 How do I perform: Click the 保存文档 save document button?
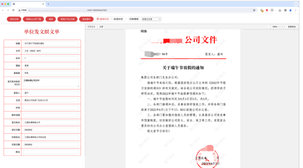pos(14,19)
